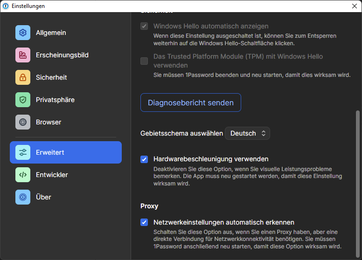Open the Gebietsschema Deutsch dropdown
Viewport: 362px width, 260px height.
(x=247, y=133)
